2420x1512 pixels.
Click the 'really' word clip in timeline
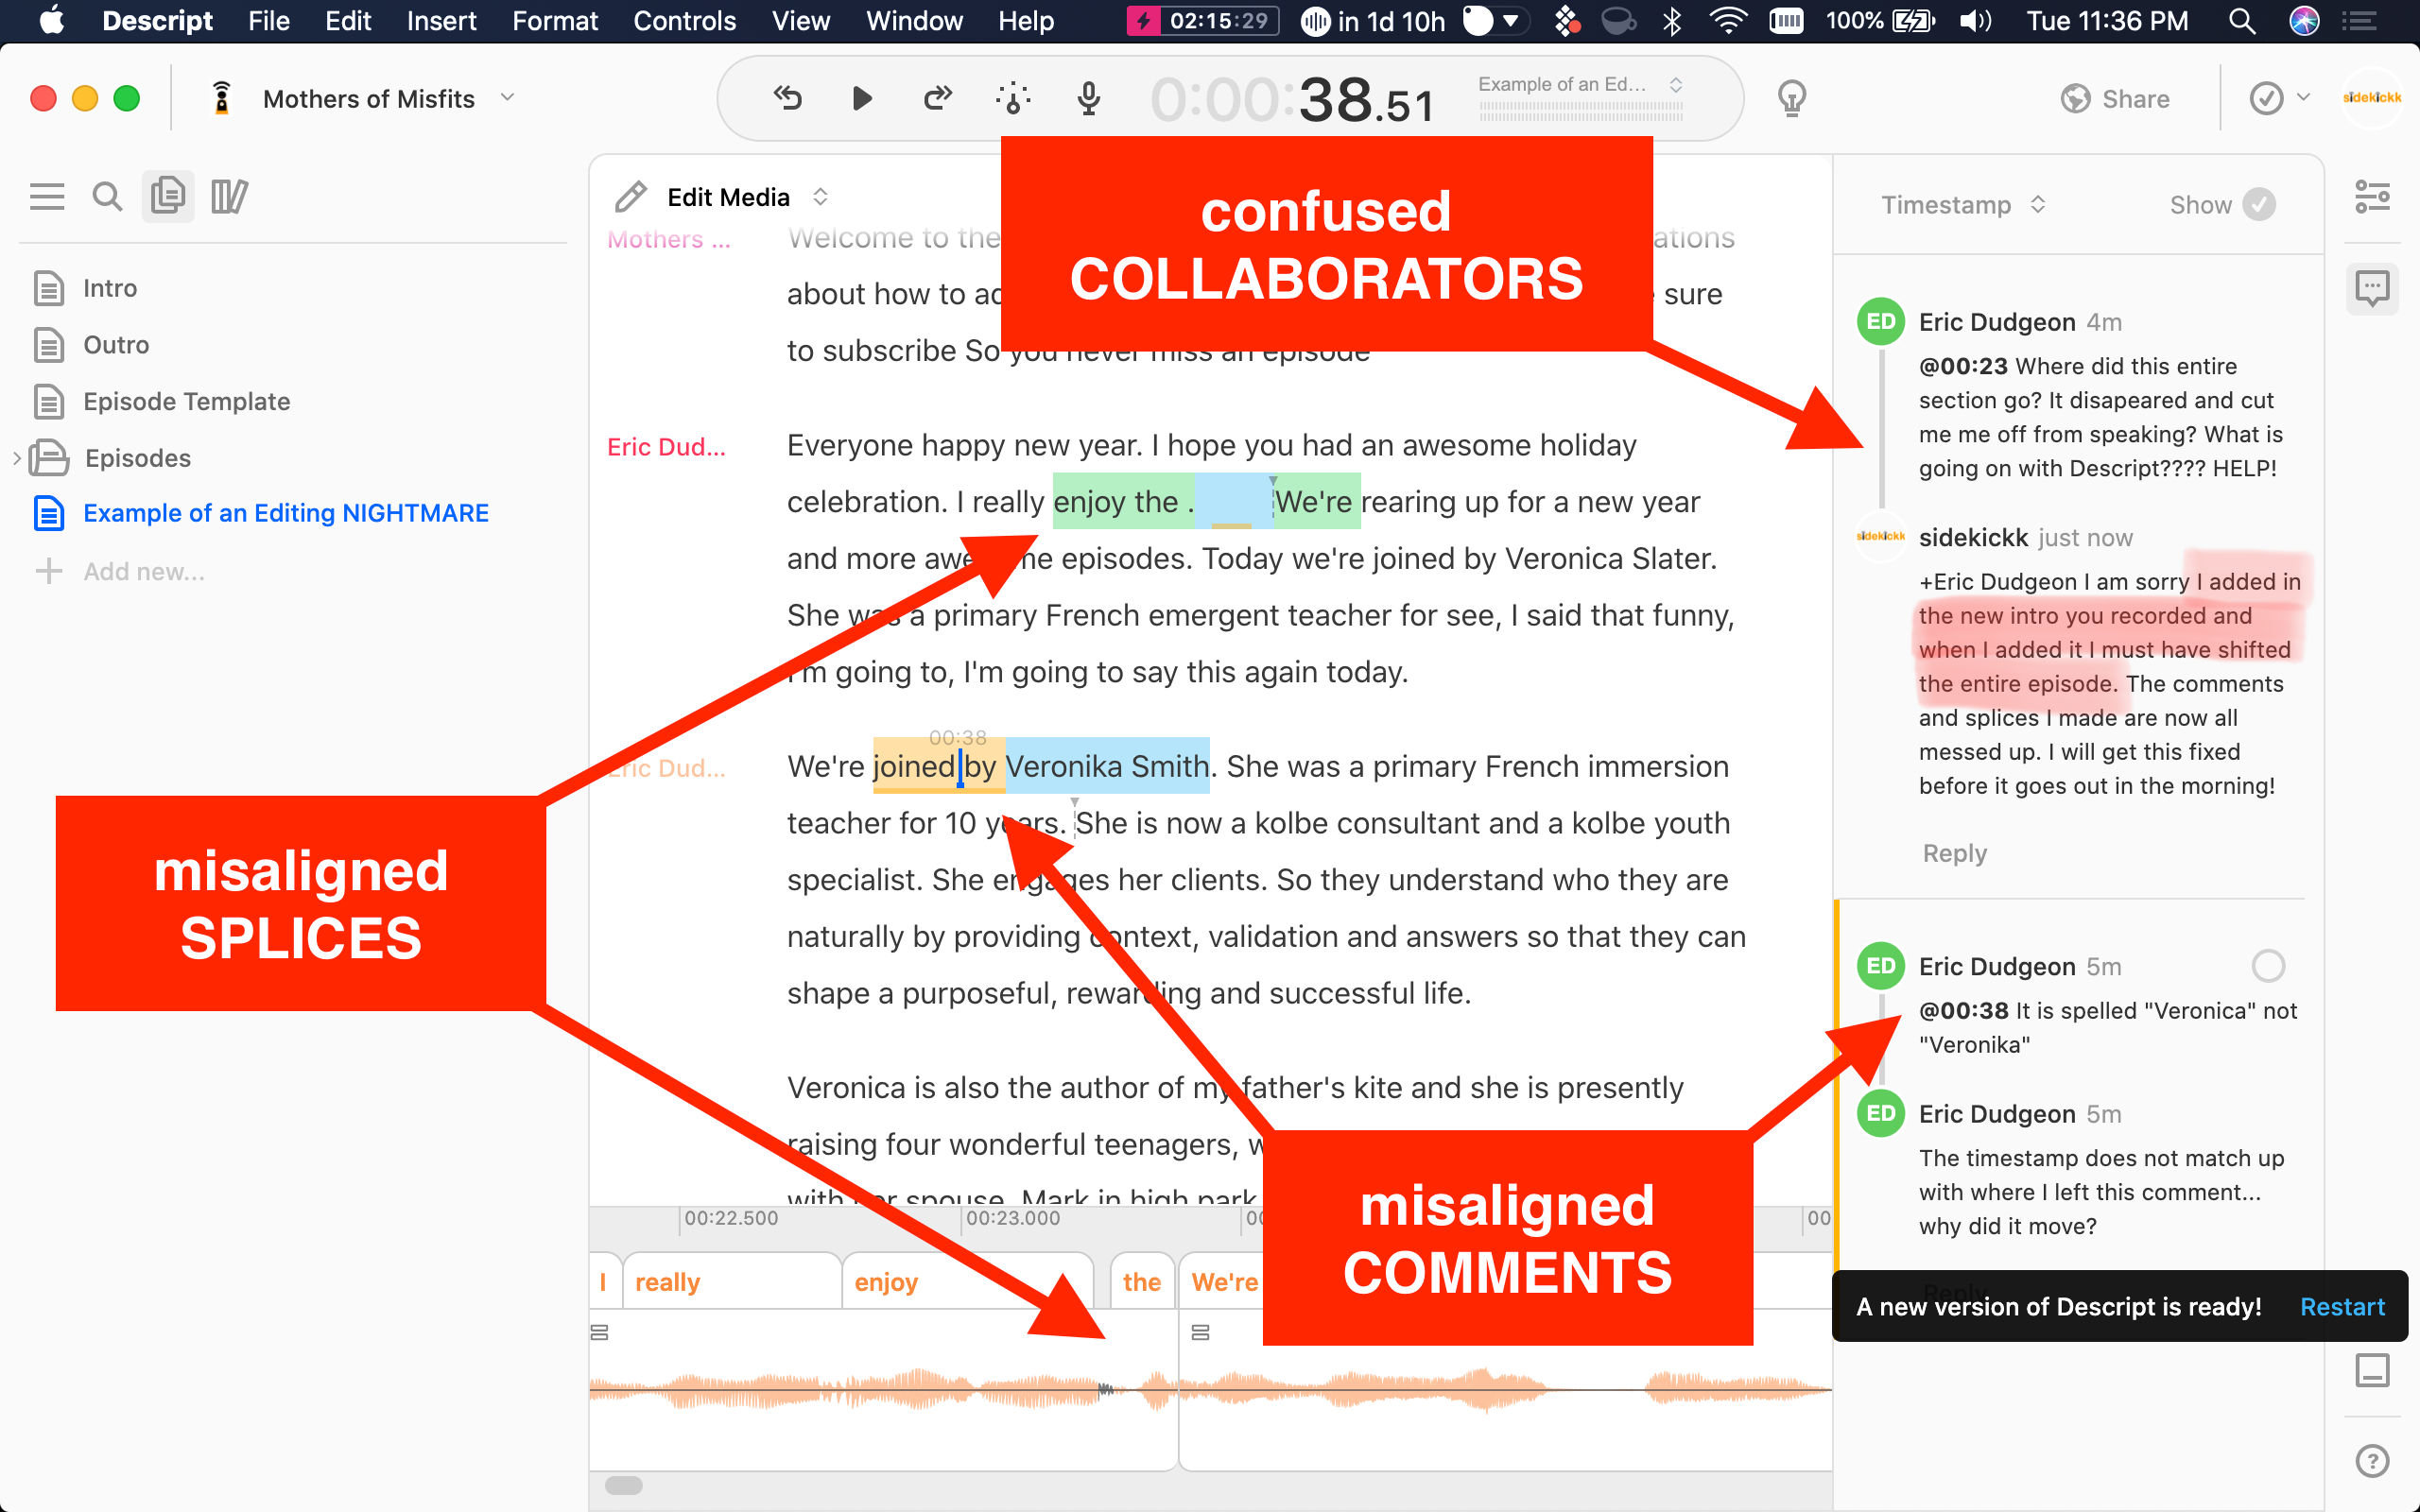pyautogui.click(x=731, y=1281)
